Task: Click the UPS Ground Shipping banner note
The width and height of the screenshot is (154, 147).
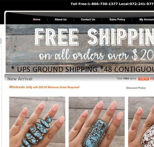Action: (x=83, y=69)
